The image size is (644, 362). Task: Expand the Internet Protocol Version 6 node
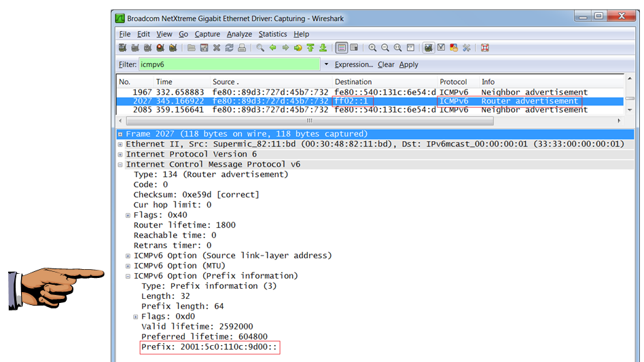120,155
